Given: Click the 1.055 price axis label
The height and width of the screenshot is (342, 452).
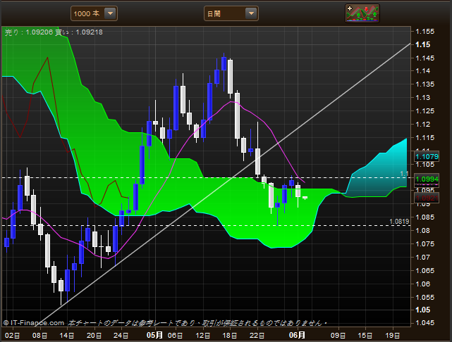Looking at the screenshot, I should (x=425, y=297).
